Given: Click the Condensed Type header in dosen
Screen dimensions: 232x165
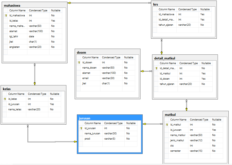Looking at the screenshot, I should [111, 57].
